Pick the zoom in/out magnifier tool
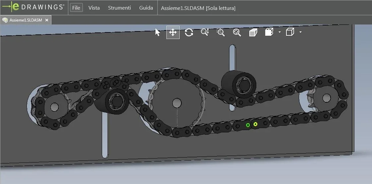 205,32
